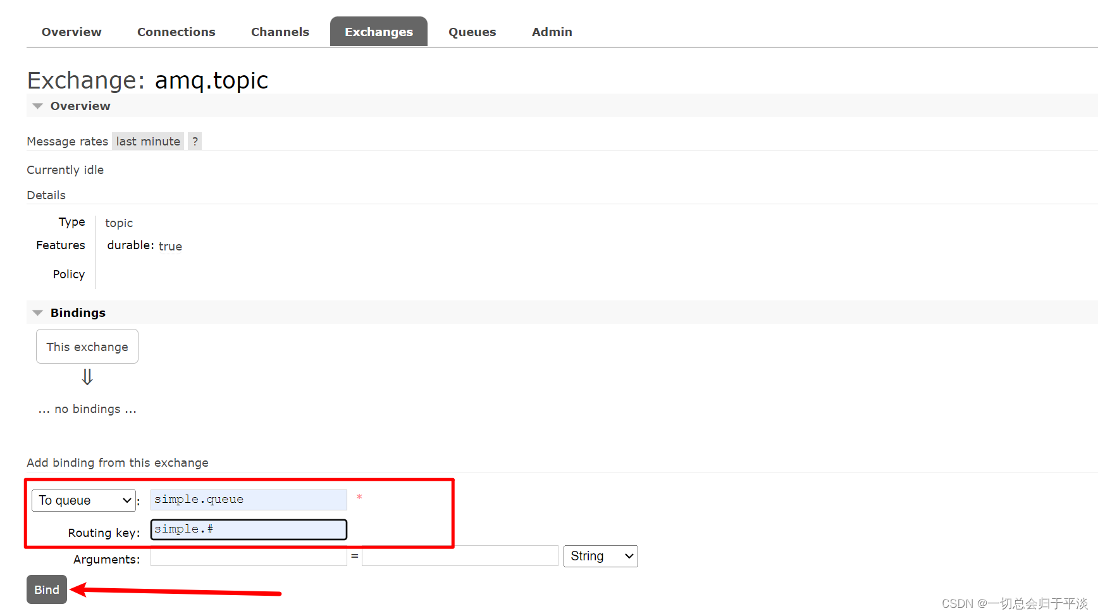Collapse the Bindings section triangle

38,313
